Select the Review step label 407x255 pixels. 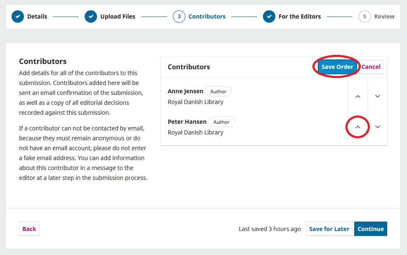point(384,17)
